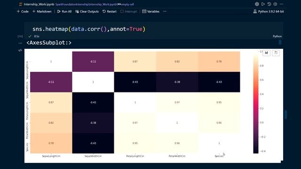The height and width of the screenshot is (169, 301).
Task: Click the <AxesSubplot:> output text
Action: pyautogui.click(x=49, y=43)
